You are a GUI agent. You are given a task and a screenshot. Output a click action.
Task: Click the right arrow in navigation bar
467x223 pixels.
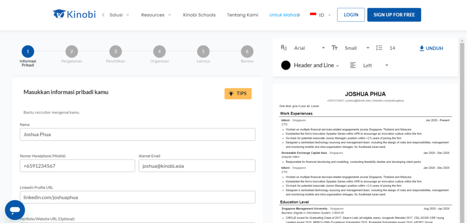pos(299,15)
